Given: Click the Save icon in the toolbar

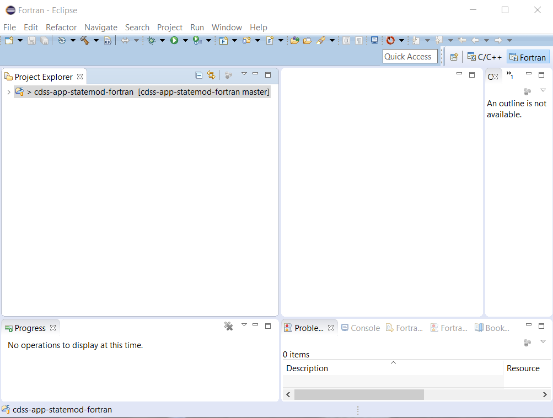Looking at the screenshot, I should 32,41.
